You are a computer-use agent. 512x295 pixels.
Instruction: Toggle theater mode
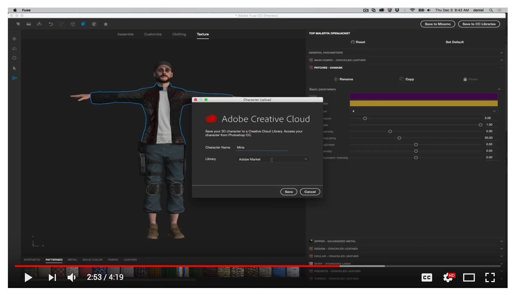click(469, 277)
